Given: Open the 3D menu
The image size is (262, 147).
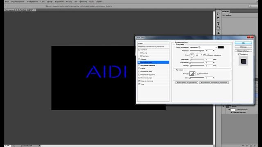Looking at the screenshot, I should pos(75,2).
